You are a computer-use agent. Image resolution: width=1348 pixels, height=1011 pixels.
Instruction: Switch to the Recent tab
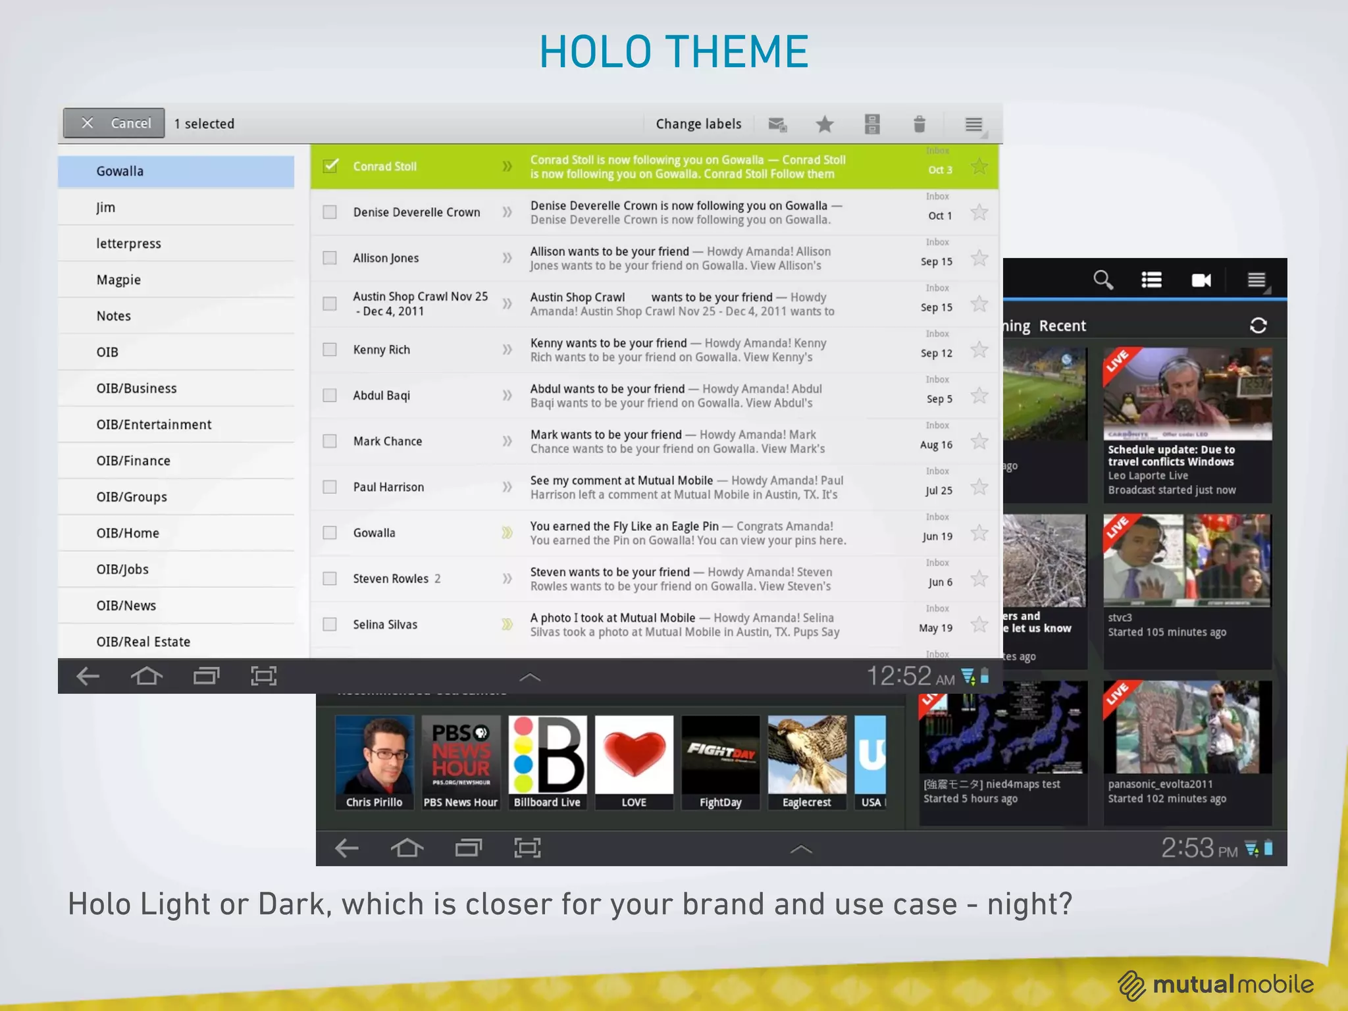pyautogui.click(x=1062, y=326)
